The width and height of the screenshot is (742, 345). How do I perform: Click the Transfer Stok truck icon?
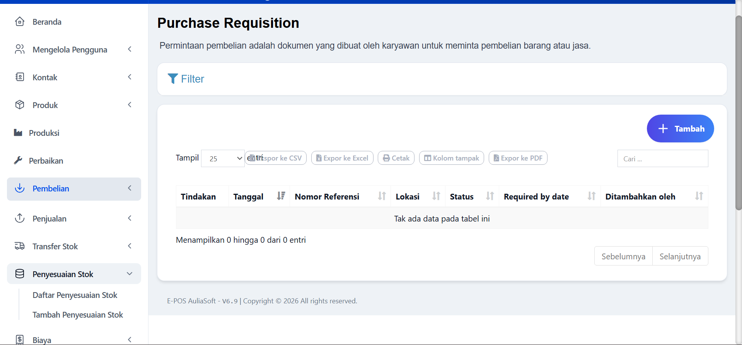(20, 246)
